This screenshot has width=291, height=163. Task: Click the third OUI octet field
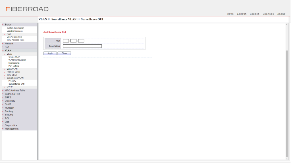point(81,41)
